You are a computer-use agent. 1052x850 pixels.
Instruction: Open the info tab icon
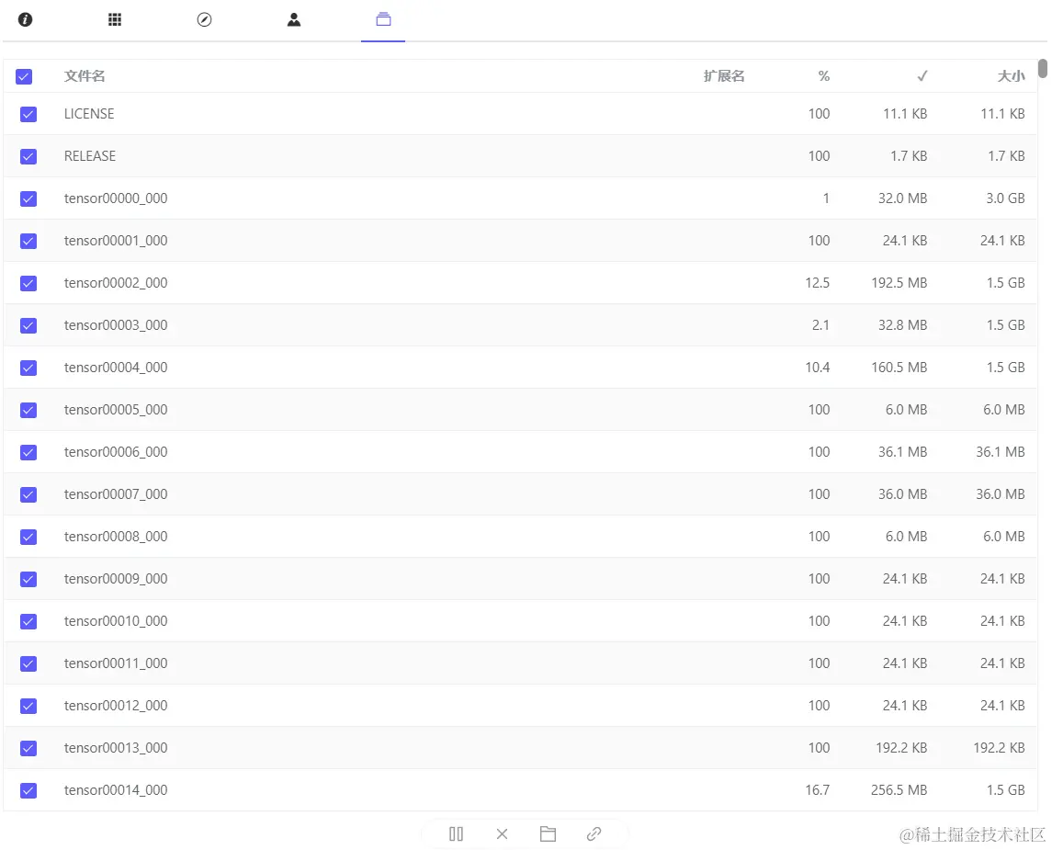coord(26,19)
